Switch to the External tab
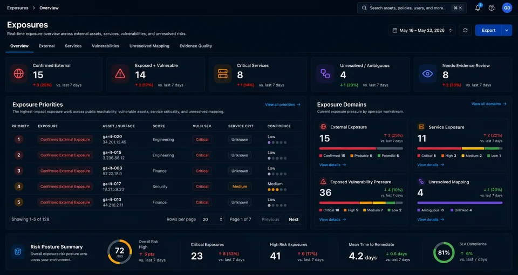518x275 pixels. coord(46,46)
